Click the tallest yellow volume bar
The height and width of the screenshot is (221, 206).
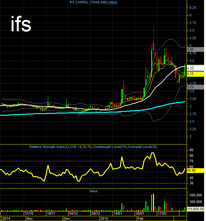click(x=154, y=202)
